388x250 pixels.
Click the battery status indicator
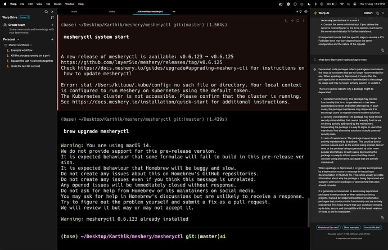[332, 4]
